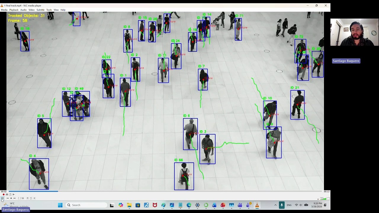The width and height of the screenshot is (379, 213).
Task: Open the Help menu
Action: pos(63,10)
